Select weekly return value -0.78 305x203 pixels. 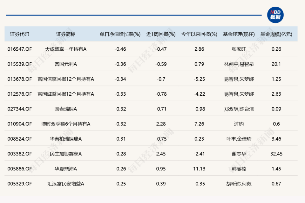[161, 94]
